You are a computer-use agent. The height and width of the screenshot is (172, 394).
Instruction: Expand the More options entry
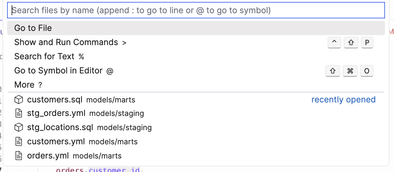[x=24, y=85]
